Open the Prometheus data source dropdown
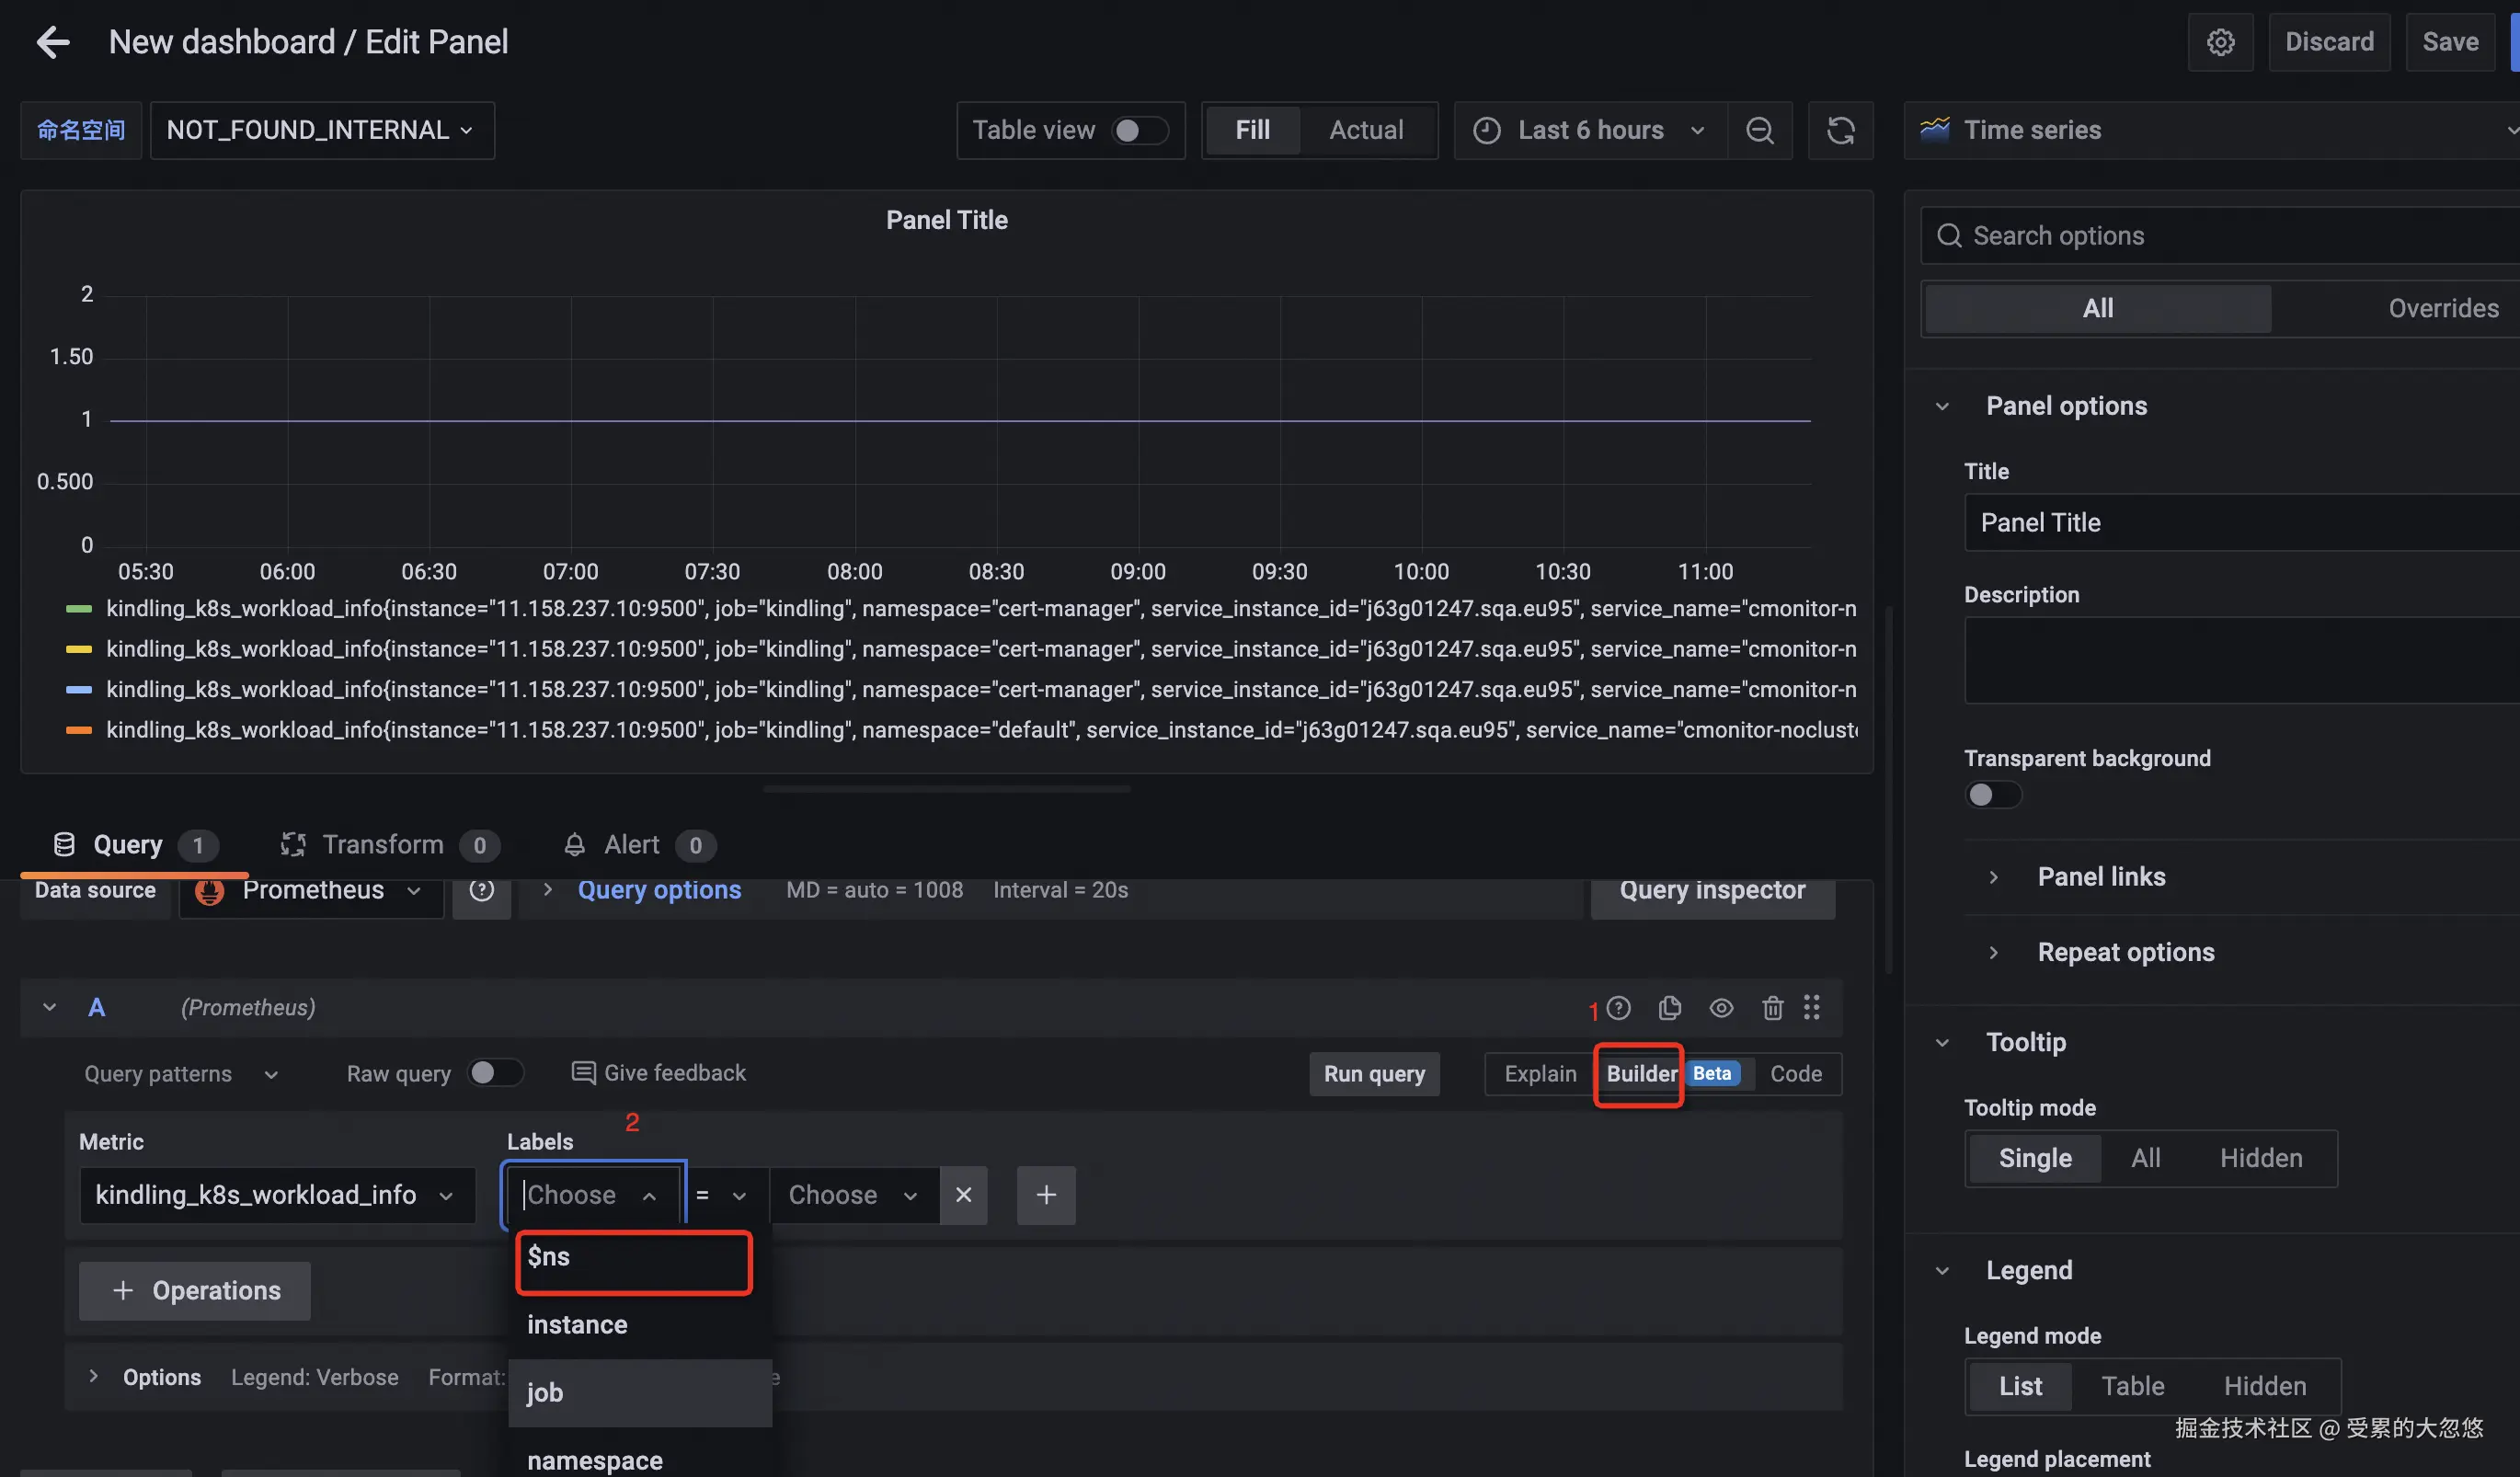 pos(312,891)
